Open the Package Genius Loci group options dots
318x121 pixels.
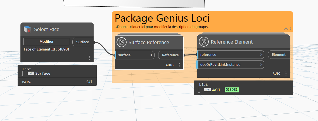click(291, 29)
